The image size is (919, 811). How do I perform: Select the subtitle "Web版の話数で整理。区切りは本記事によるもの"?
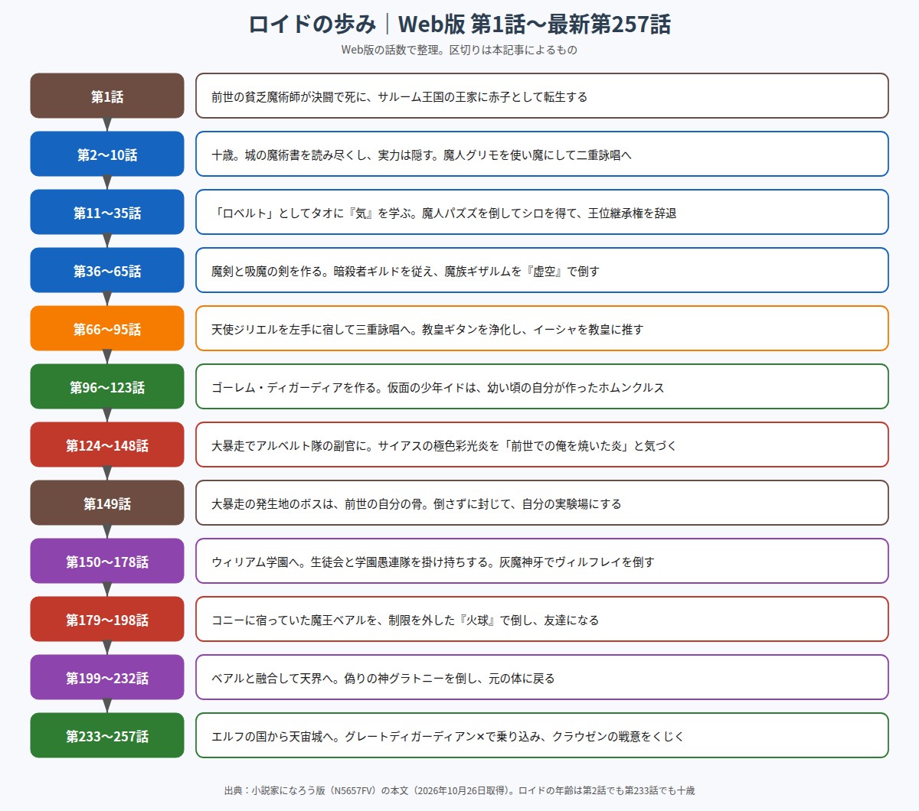click(x=459, y=50)
